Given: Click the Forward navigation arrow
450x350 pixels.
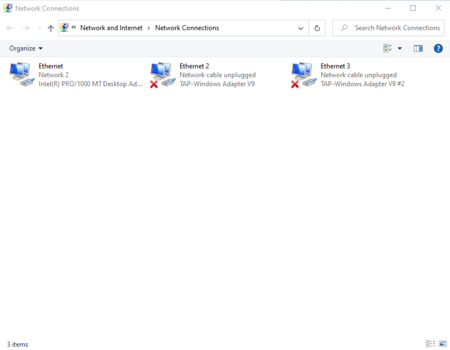Looking at the screenshot, I should 26,28.
